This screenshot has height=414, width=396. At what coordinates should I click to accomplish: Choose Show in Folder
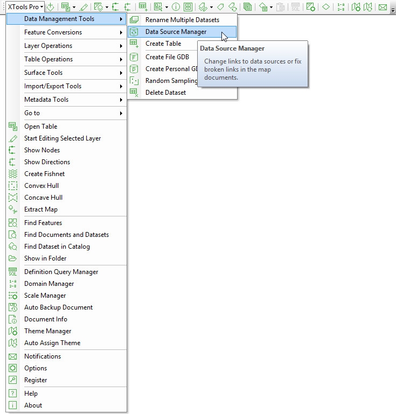tap(67, 258)
